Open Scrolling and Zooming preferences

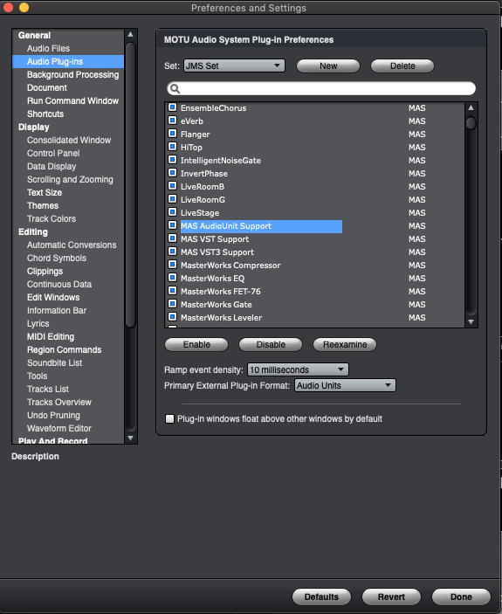click(x=68, y=179)
